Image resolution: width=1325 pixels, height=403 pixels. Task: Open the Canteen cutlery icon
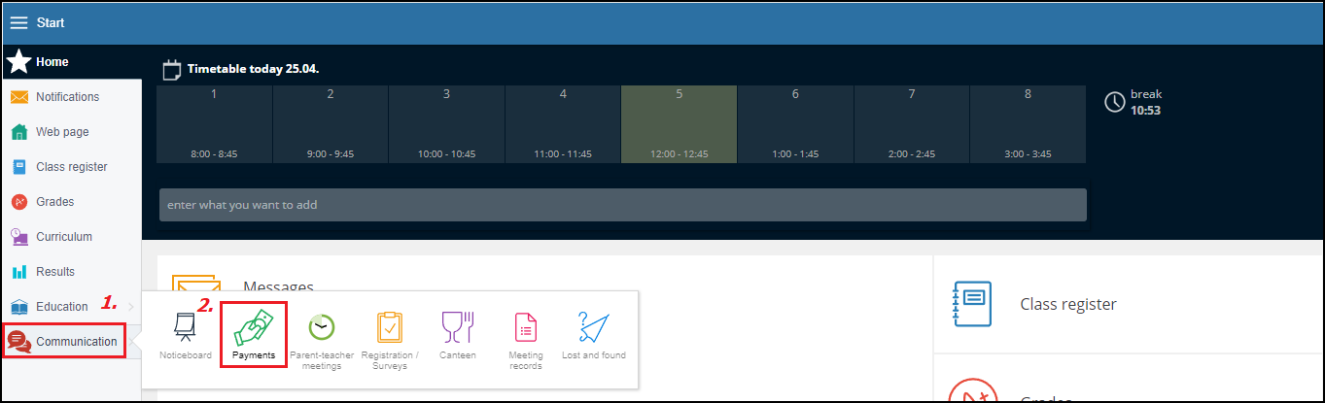pyautogui.click(x=457, y=327)
